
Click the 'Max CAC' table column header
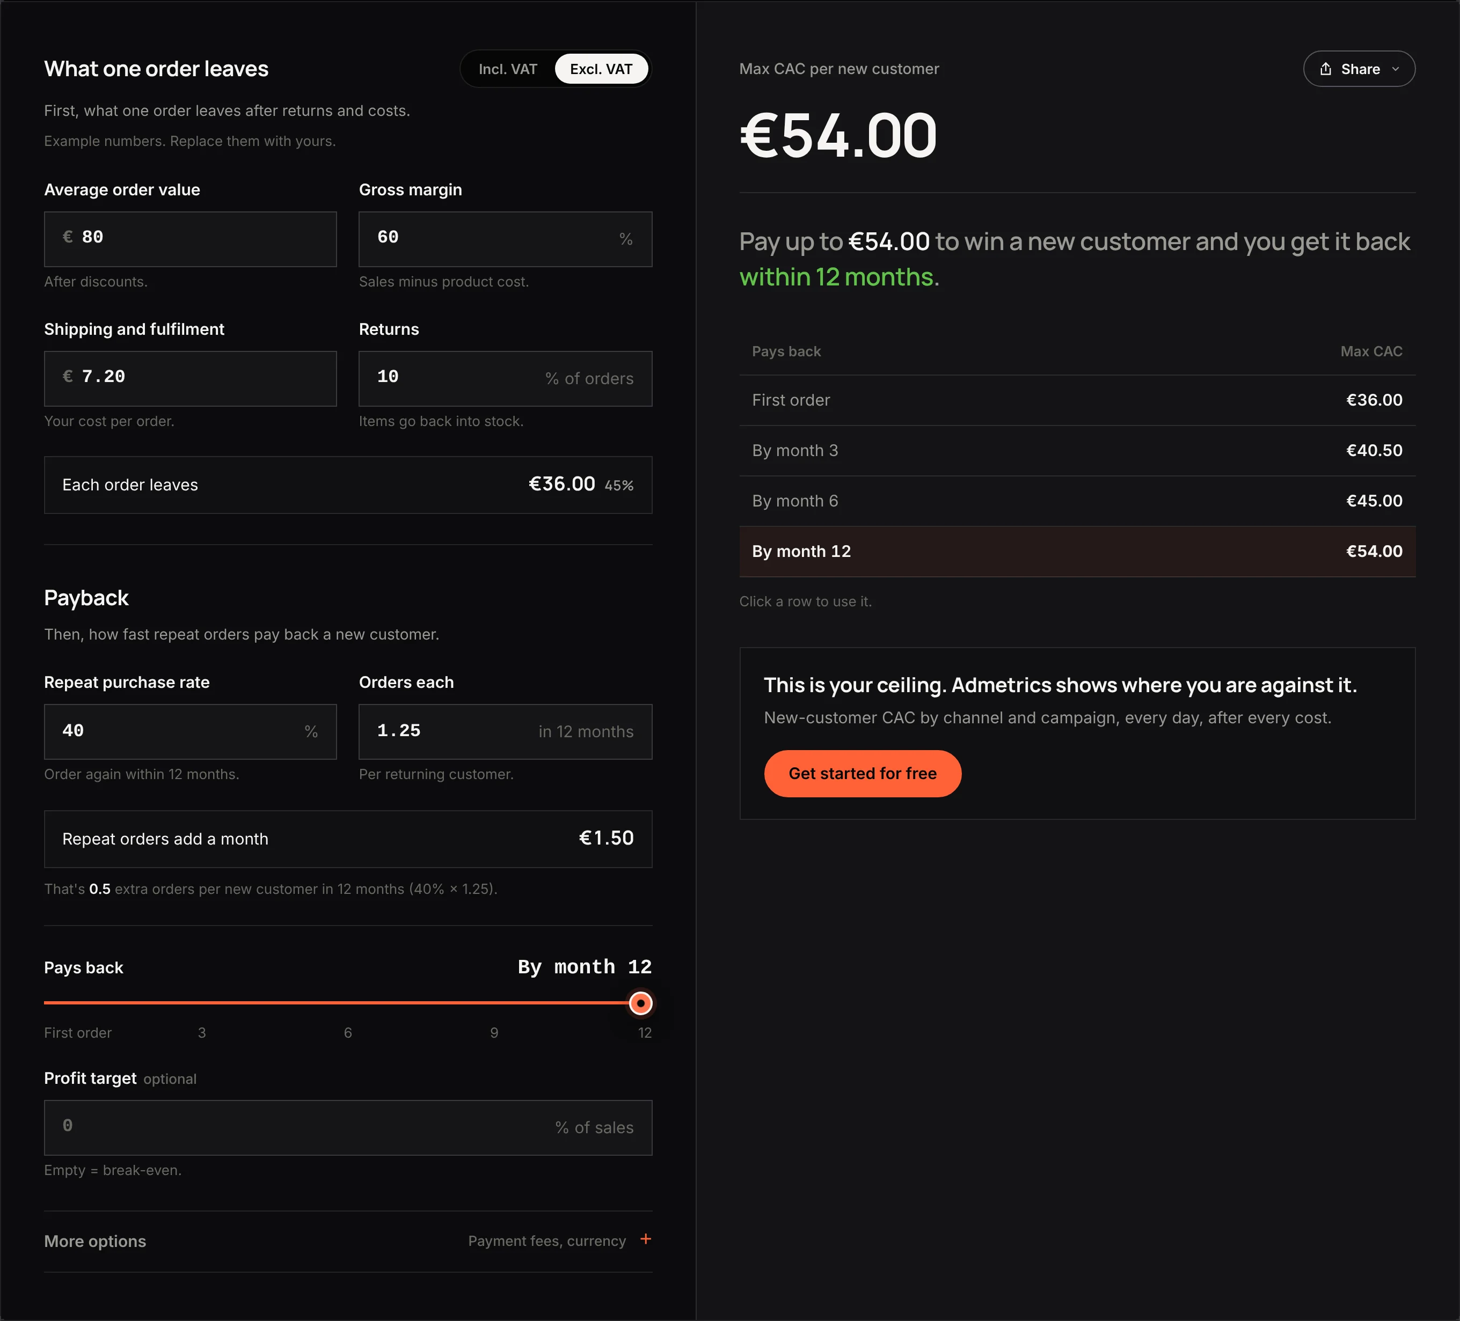(1371, 352)
